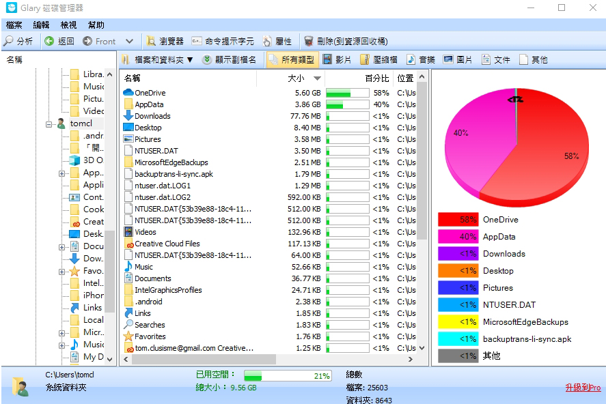606x404 pixels.
Task: Click the yellow MicrosoftEdgeBackups legend swatch
Action: [458, 322]
